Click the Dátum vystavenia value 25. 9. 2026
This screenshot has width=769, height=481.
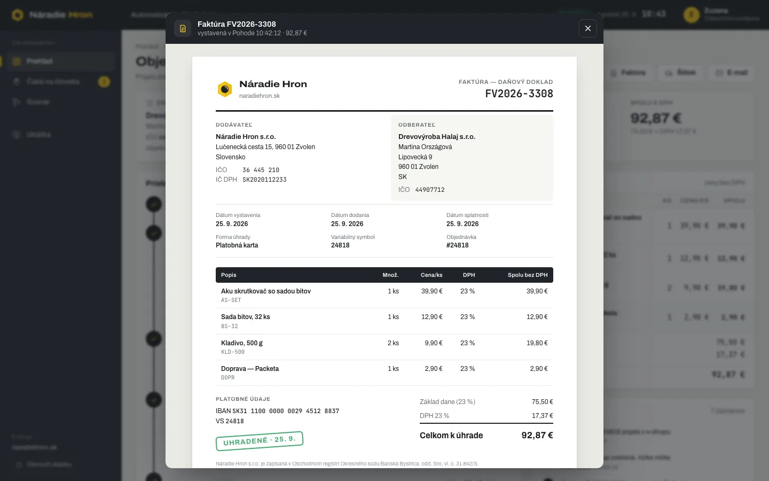point(232,224)
